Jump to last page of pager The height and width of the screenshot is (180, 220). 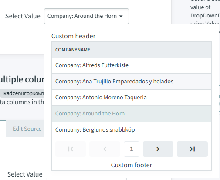(x=192, y=149)
